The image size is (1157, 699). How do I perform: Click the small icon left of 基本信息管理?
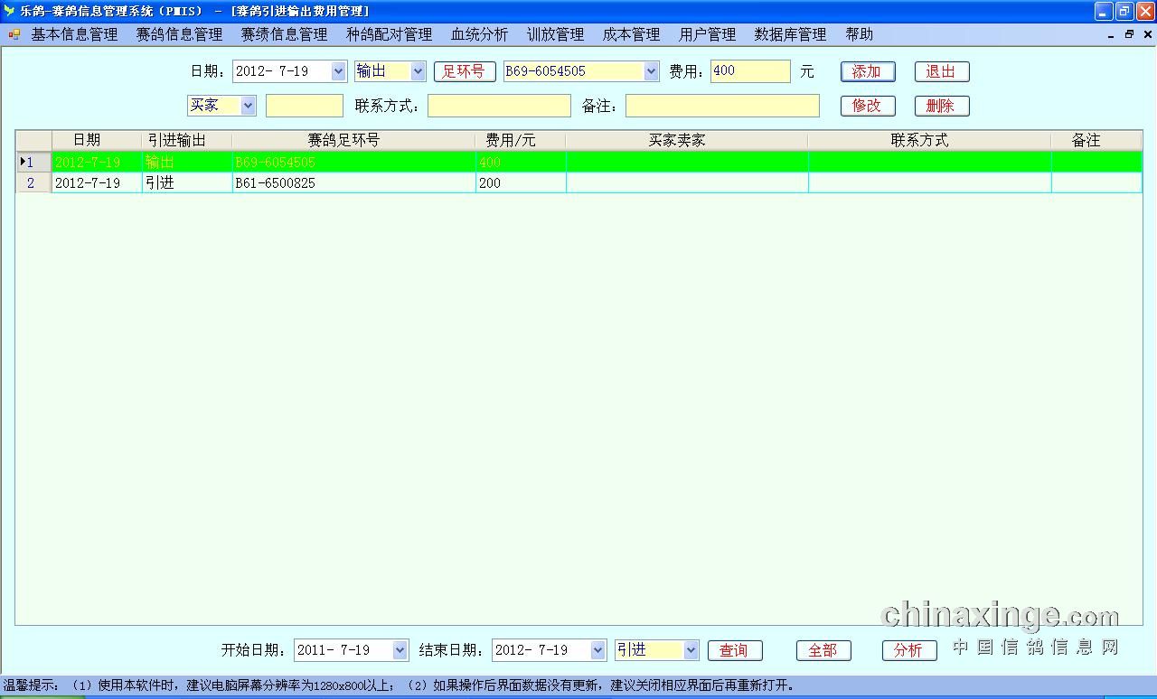tap(14, 34)
